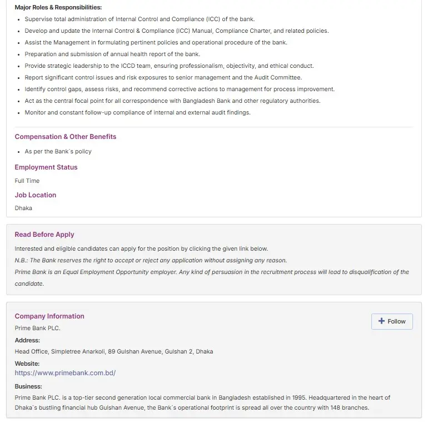Click the Business description paragraph
Screen dimensions: 428x423
tap(202, 402)
